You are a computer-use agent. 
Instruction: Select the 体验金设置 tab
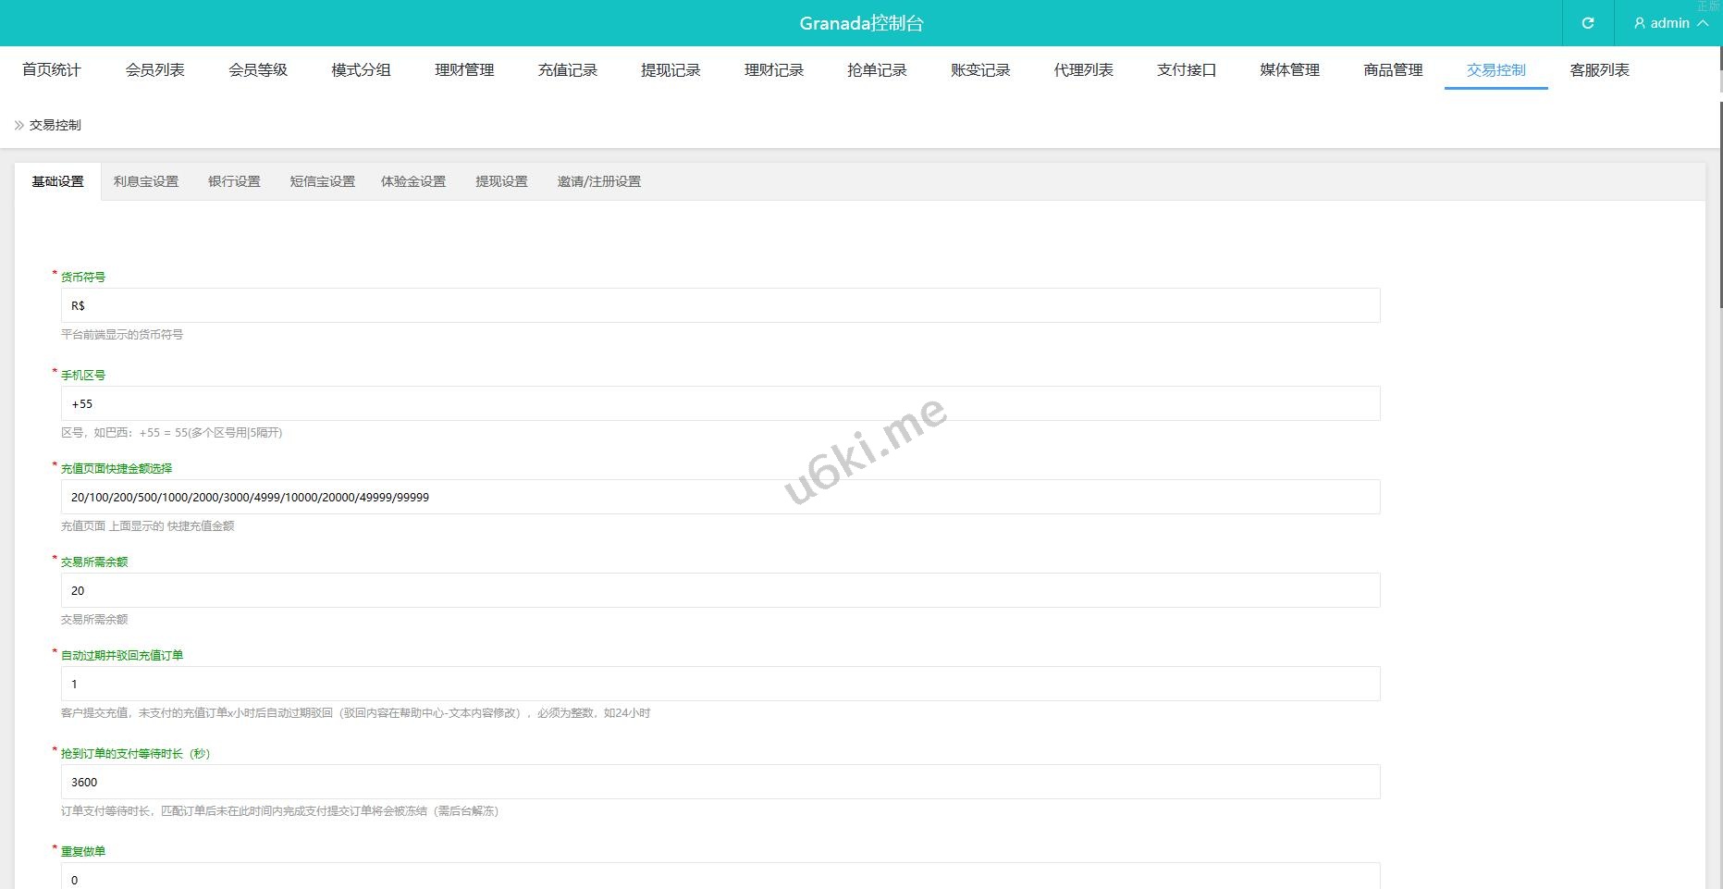pyautogui.click(x=413, y=181)
